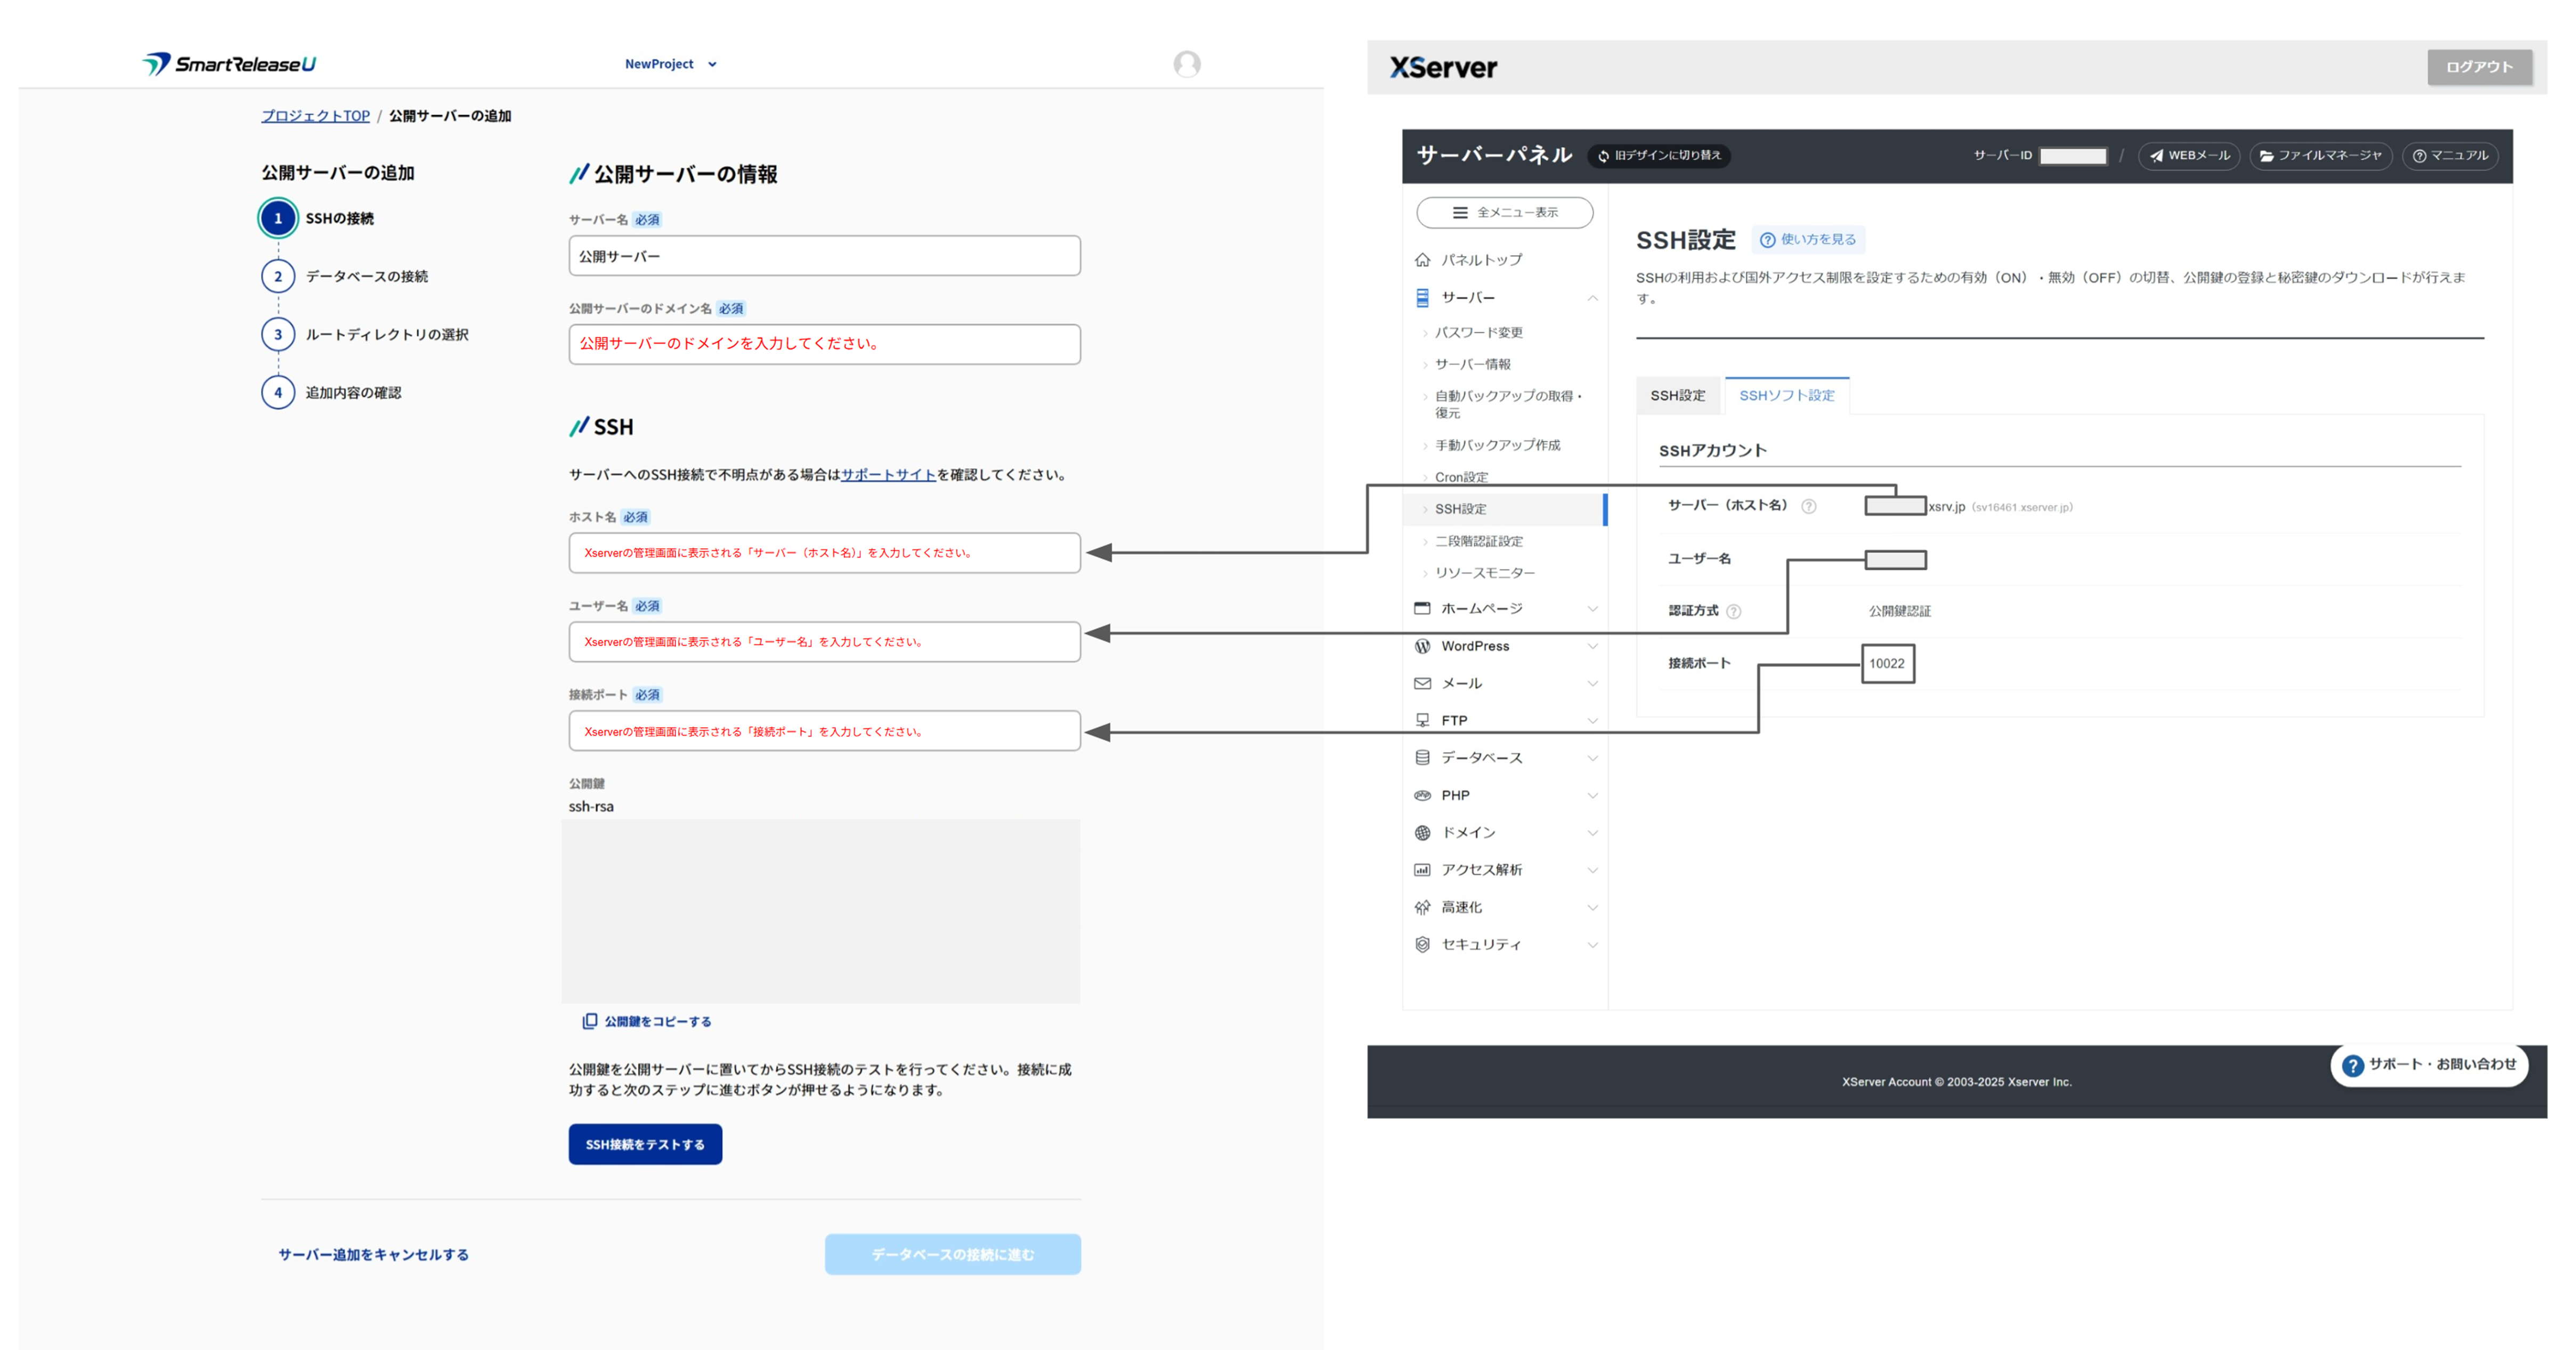Click the user profile avatar icon

pyautogui.click(x=1186, y=64)
